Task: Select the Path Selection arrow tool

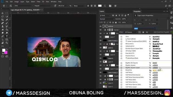Action: click(2, 40)
